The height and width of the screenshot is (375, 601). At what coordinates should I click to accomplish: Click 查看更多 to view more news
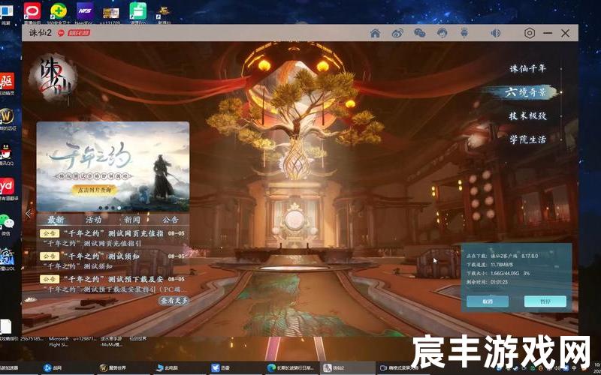tap(174, 301)
